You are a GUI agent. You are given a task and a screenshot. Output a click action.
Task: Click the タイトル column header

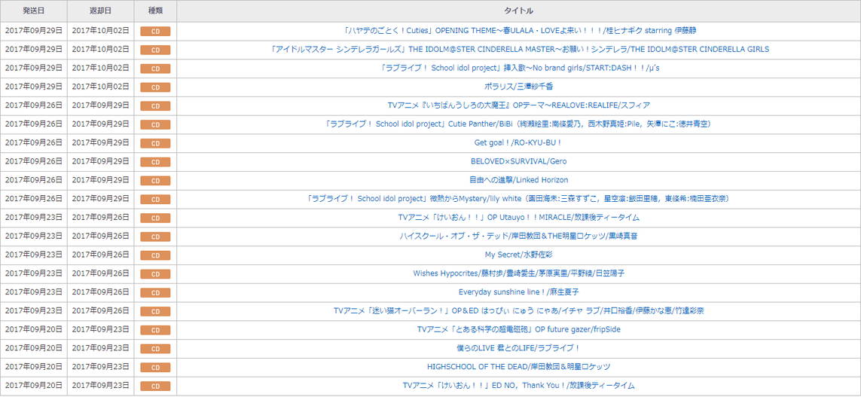[x=518, y=11]
